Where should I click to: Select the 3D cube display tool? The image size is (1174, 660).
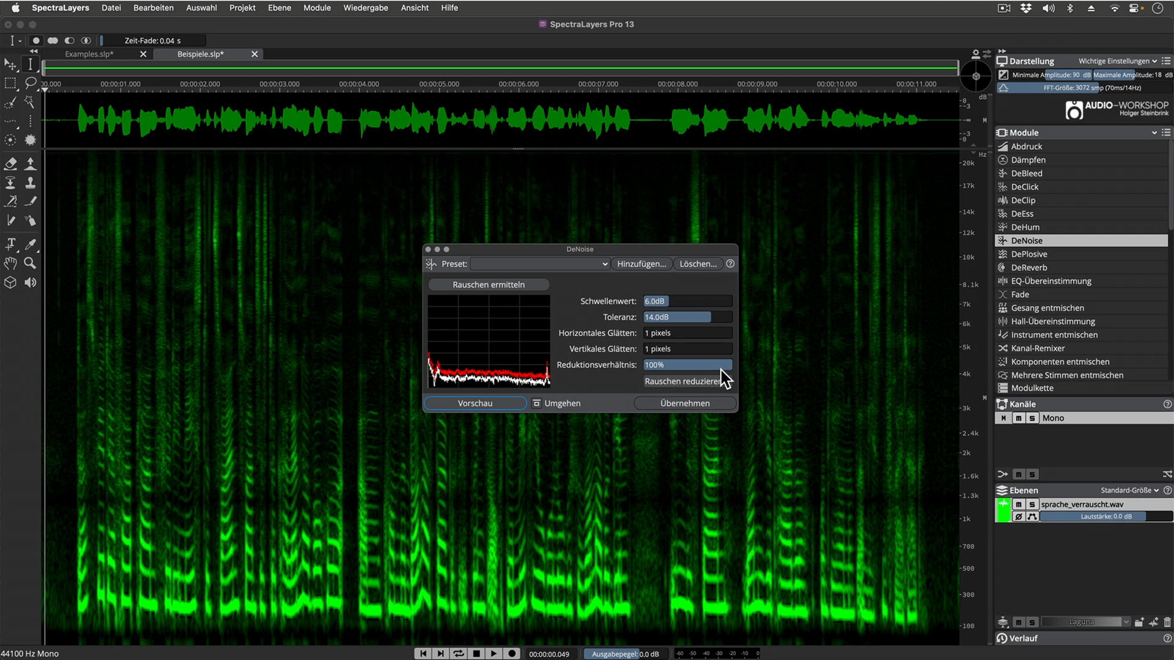tap(10, 282)
